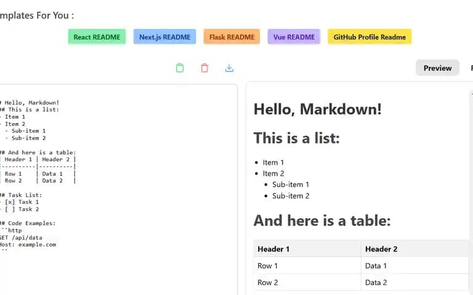This screenshot has height=295, width=473.
Task: Click the 'Task List:' line in editor
Action: pyautogui.click(x=21, y=195)
